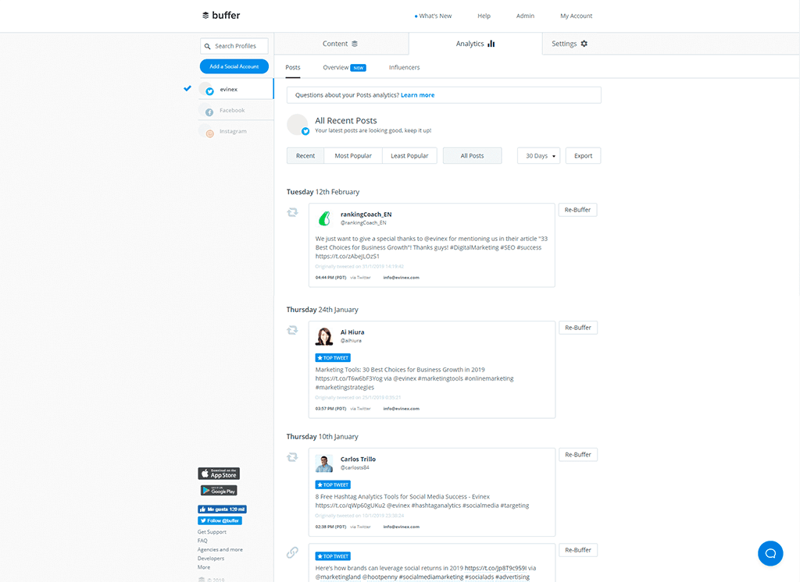
Task: Click the Carlos Trillo name
Action: click(358, 460)
